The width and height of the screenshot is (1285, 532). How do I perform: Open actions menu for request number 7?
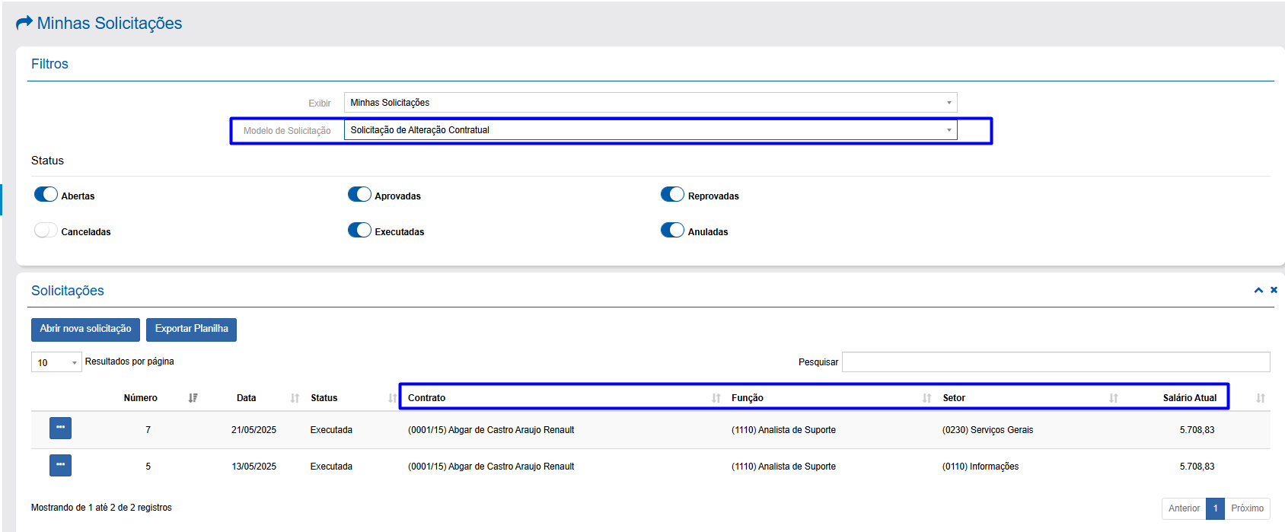point(60,428)
